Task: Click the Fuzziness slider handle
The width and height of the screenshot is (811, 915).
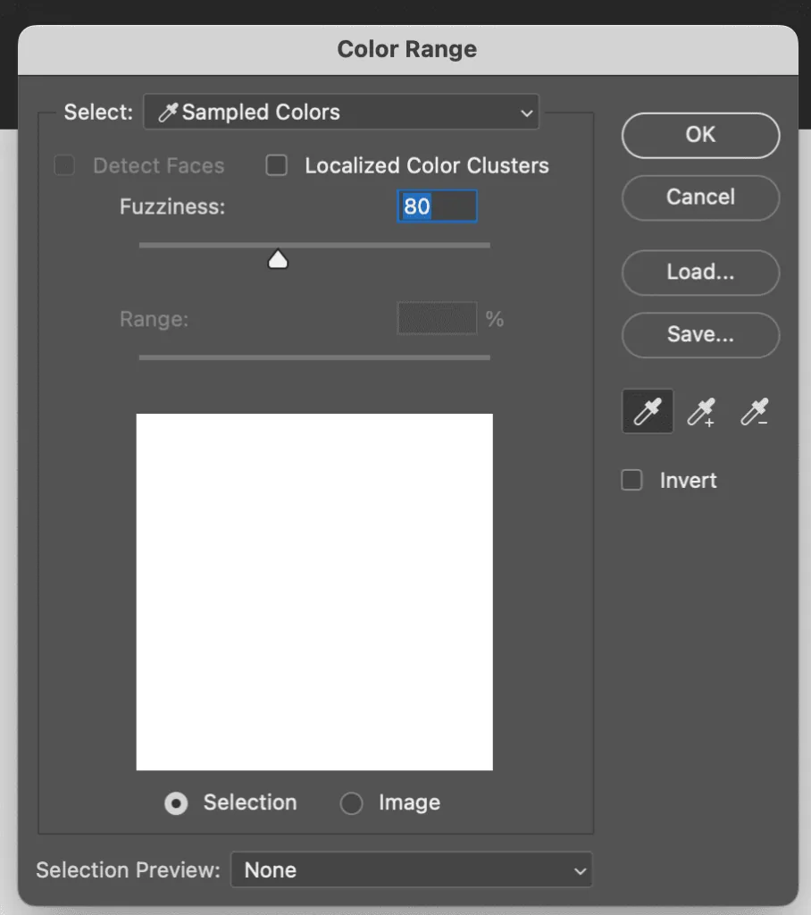Action: (278, 259)
